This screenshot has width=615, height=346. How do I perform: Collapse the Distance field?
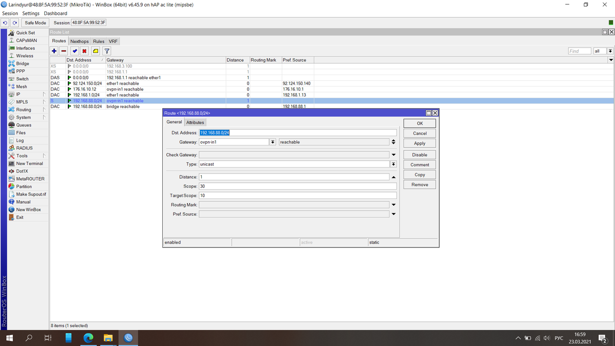click(394, 177)
